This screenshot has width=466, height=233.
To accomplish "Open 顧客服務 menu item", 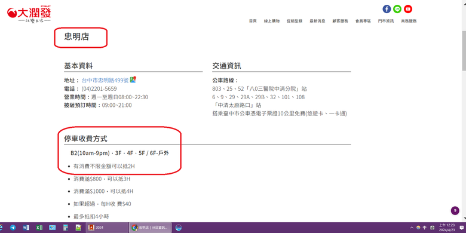I will (x=341, y=21).
